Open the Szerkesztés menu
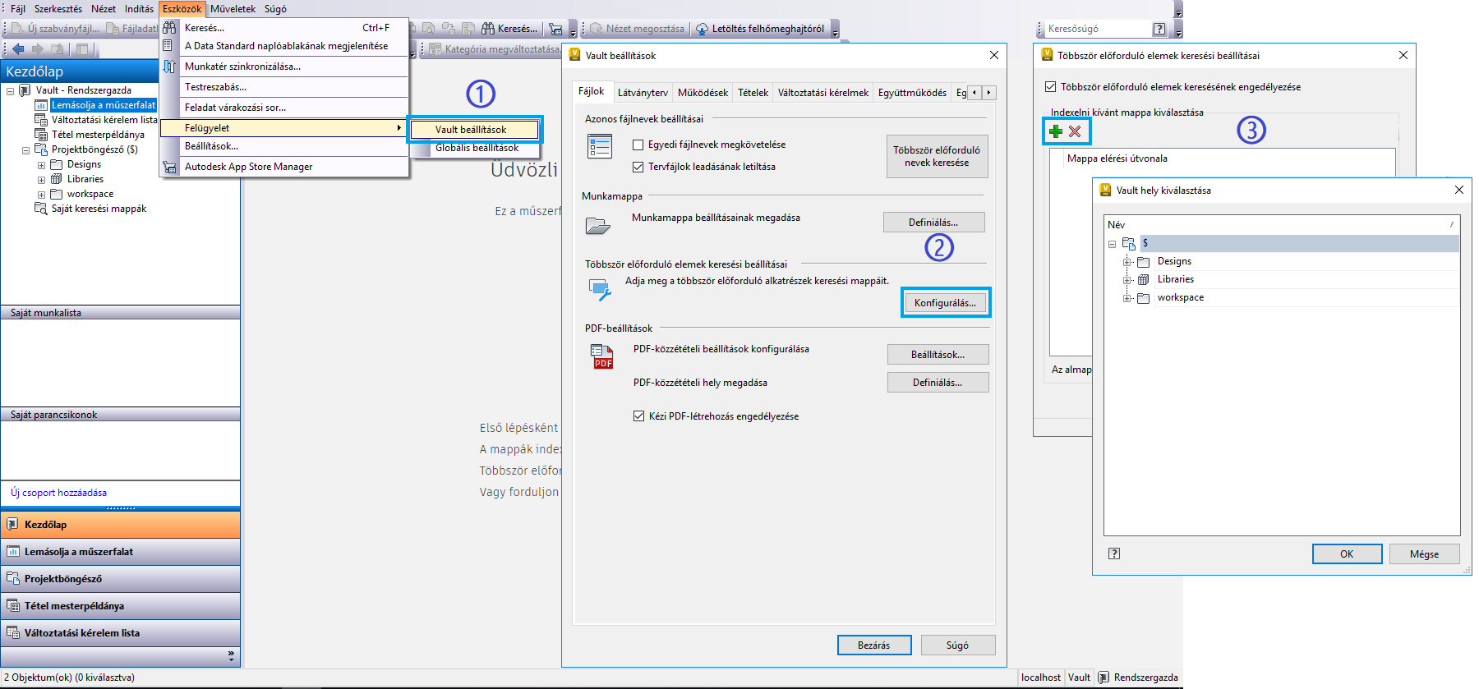 pos(58,9)
